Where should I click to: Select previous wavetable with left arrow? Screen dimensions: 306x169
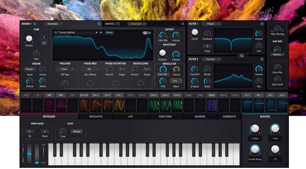coord(97,33)
